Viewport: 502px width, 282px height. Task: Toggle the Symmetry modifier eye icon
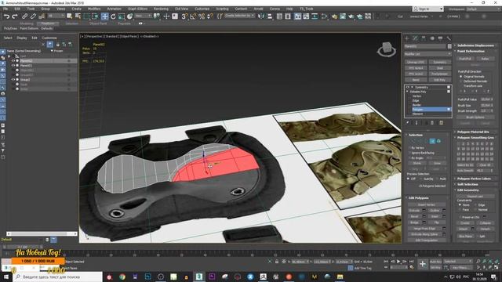(408, 87)
